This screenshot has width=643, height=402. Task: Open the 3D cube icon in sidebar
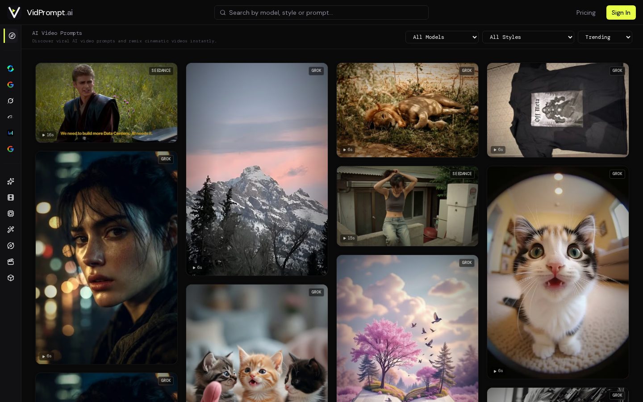point(11,278)
